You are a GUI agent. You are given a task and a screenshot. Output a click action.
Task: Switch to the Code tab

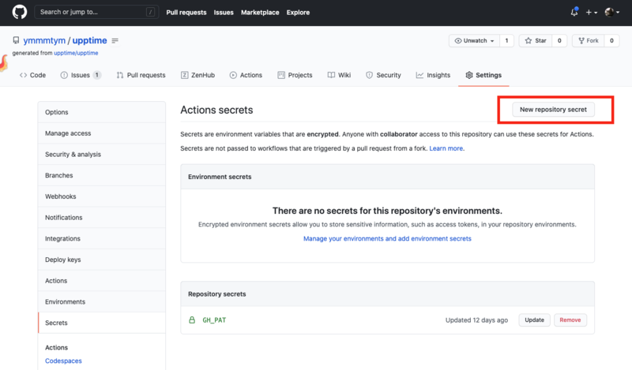pyautogui.click(x=32, y=75)
